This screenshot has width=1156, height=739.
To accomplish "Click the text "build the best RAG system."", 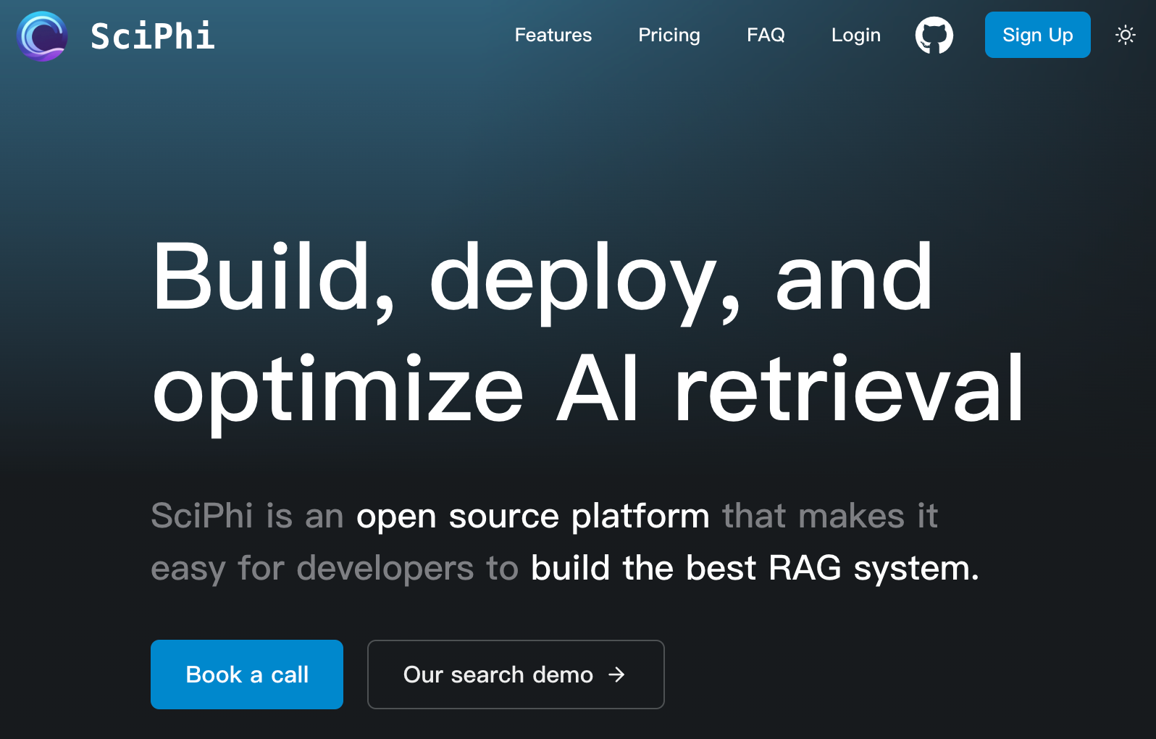I will click(x=755, y=569).
